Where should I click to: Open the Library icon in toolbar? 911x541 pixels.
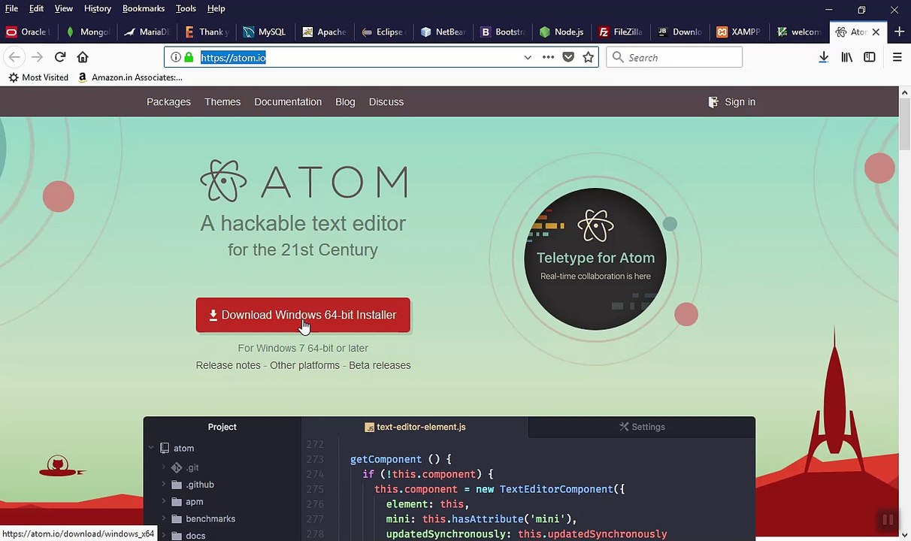847,57
